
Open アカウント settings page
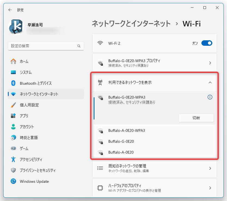(x=46, y=127)
